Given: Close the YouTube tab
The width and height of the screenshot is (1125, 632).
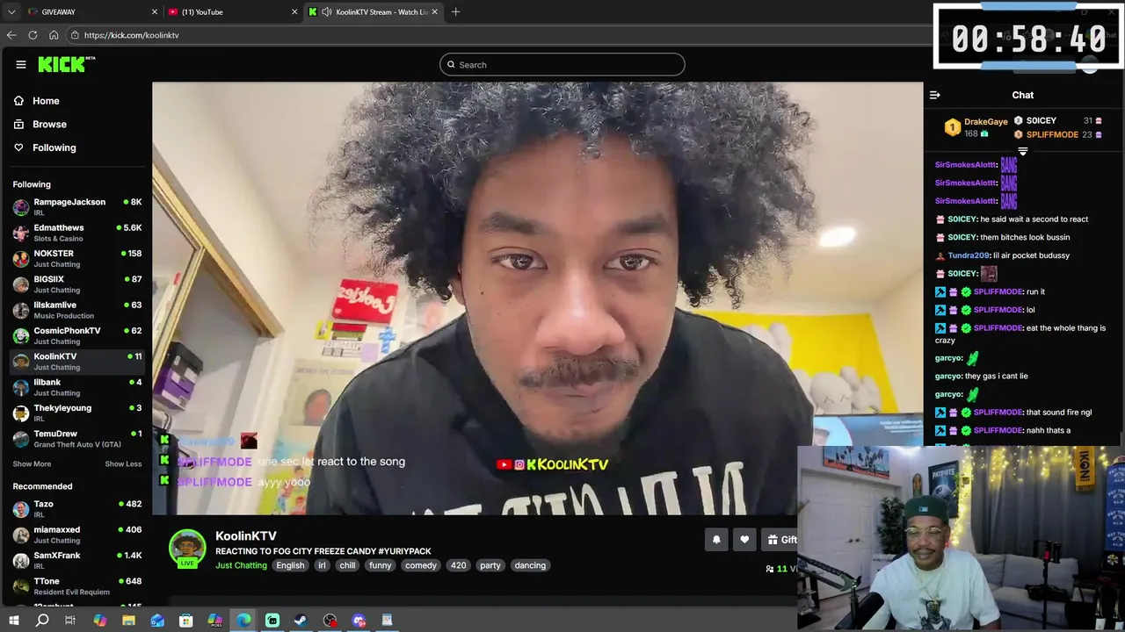Looking at the screenshot, I should pyautogui.click(x=294, y=11).
